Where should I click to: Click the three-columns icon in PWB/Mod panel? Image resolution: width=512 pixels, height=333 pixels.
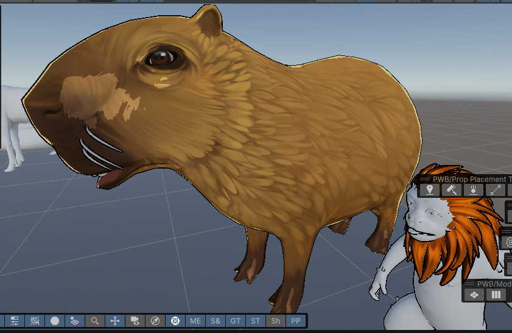(496, 295)
